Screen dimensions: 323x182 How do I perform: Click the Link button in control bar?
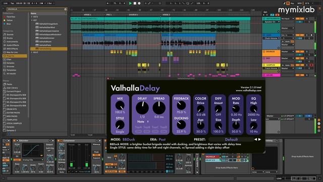click(x=6, y=4)
